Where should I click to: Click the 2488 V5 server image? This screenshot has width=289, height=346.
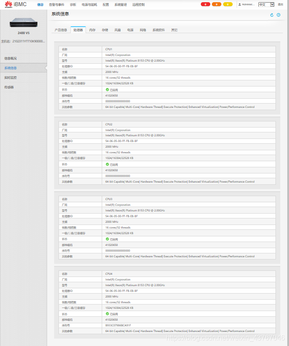click(x=24, y=23)
